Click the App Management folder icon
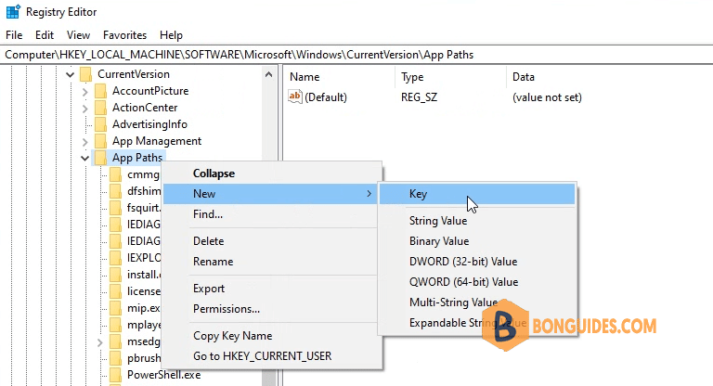Viewport: 713px width, 386px height. pyautogui.click(x=100, y=141)
